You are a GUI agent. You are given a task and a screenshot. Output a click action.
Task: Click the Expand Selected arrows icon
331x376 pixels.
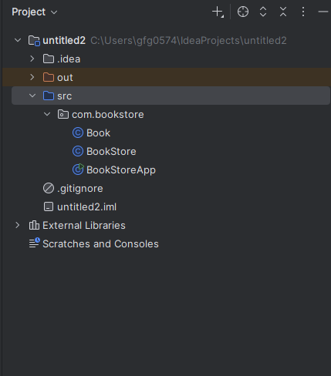263,12
